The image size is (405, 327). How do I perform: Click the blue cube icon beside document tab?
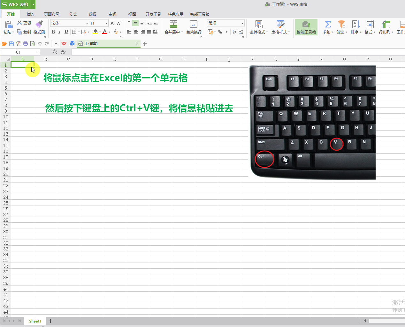[72, 43]
